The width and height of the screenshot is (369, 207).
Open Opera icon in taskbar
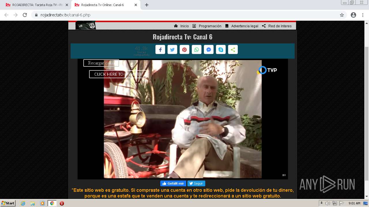pos(62,203)
